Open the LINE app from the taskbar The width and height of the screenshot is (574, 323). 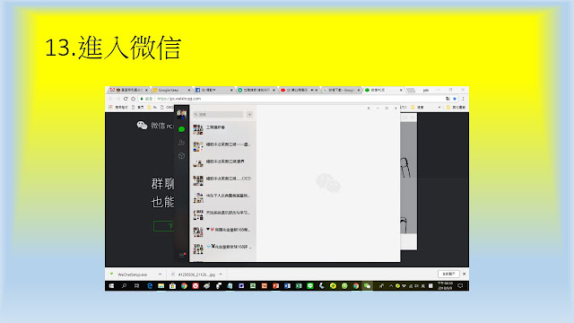[x=310, y=286]
